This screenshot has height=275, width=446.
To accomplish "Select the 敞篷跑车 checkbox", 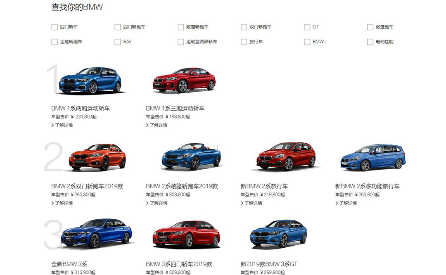I will tap(370, 27).
